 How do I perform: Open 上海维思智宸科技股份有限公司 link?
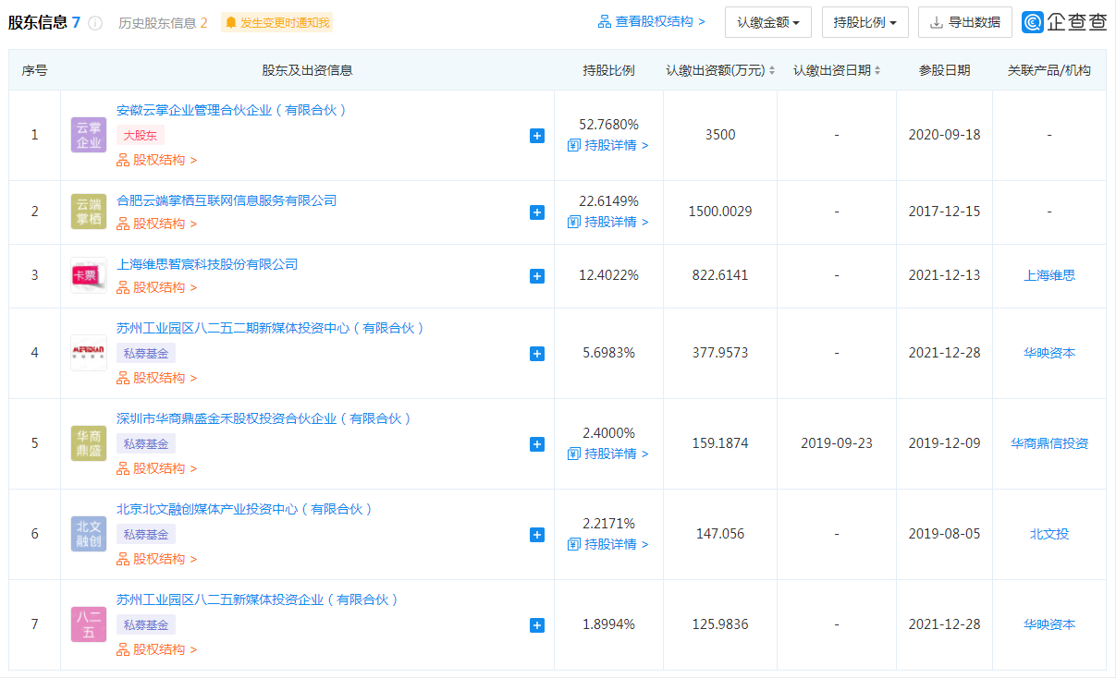tap(207, 264)
